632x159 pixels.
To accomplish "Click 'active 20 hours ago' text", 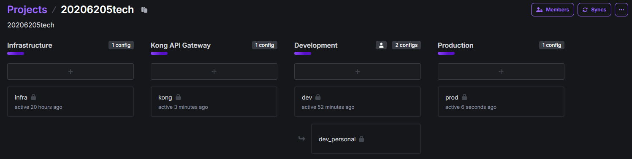I will click(38, 107).
